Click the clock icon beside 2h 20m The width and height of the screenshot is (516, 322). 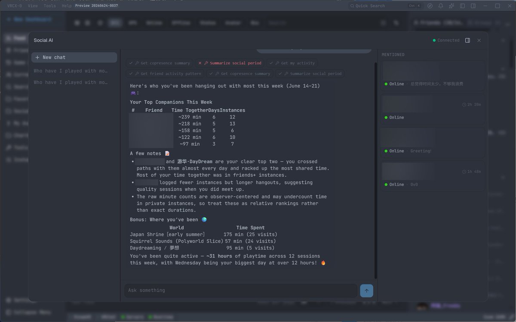coord(464,105)
